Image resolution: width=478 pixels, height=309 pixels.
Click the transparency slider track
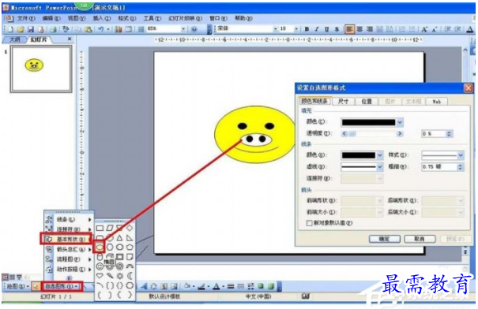click(372, 133)
